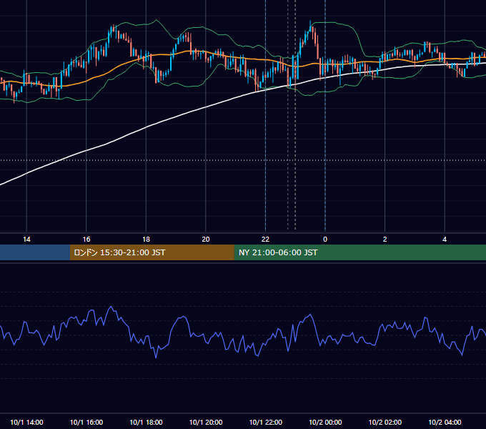The height and width of the screenshot is (429, 486).
Task: Click the 4 hour axis label
Action: pos(445,240)
